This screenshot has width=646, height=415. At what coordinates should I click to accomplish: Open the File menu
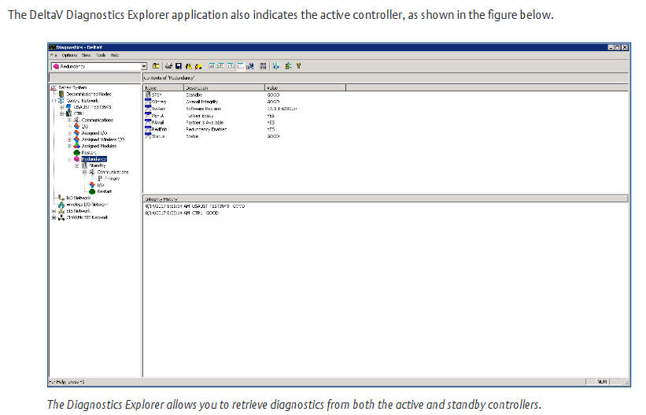coord(54,55)
